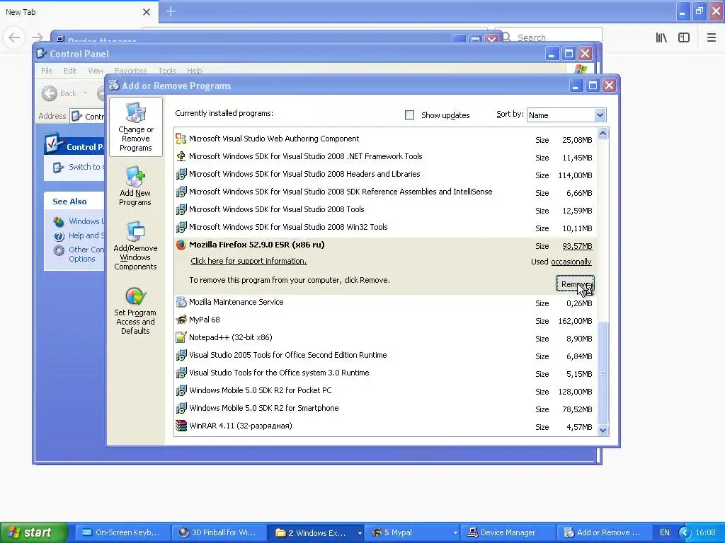725x543 pixels.
Task: Click the Headers and Libraries entry icon
Action: click(x=181, y=174)
